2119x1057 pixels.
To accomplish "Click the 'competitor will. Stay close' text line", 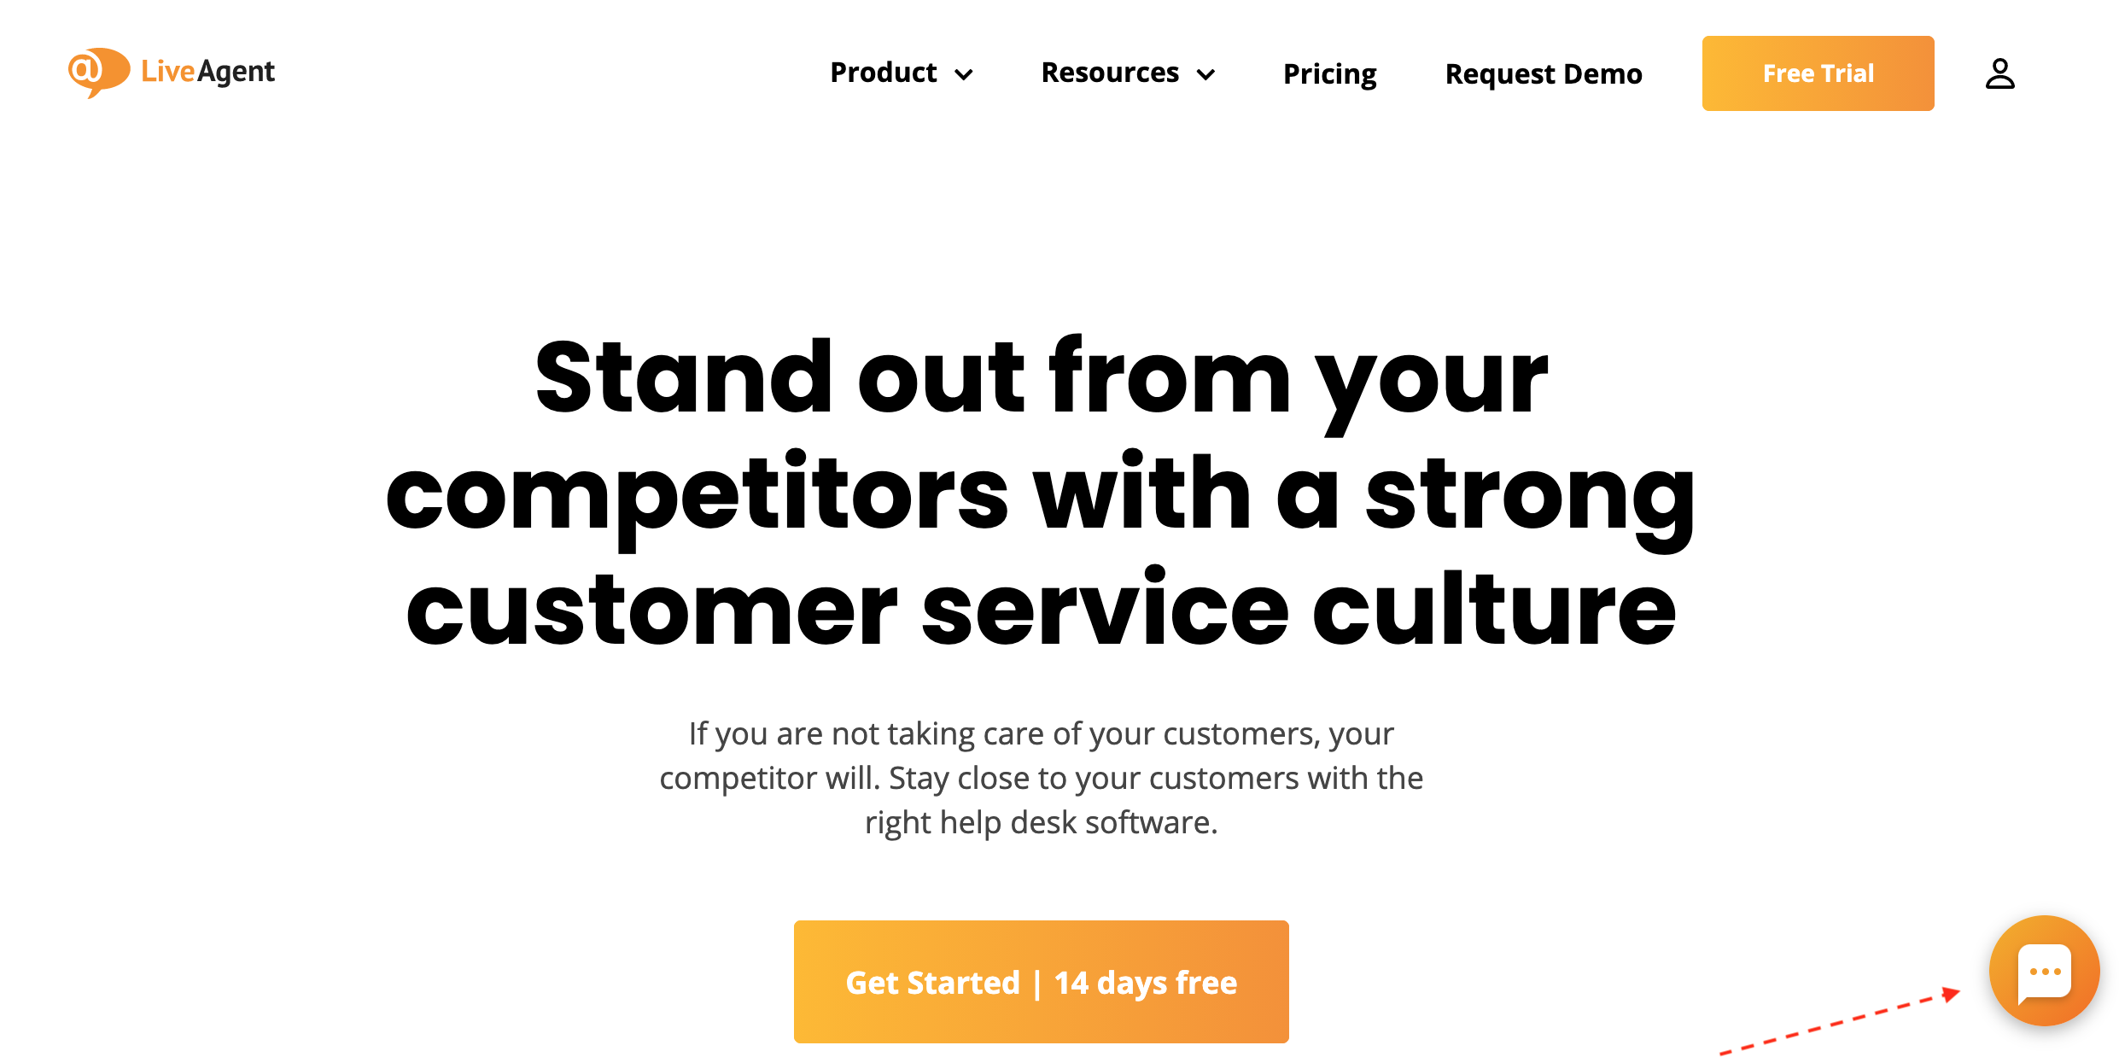I will pos(1042,779).
